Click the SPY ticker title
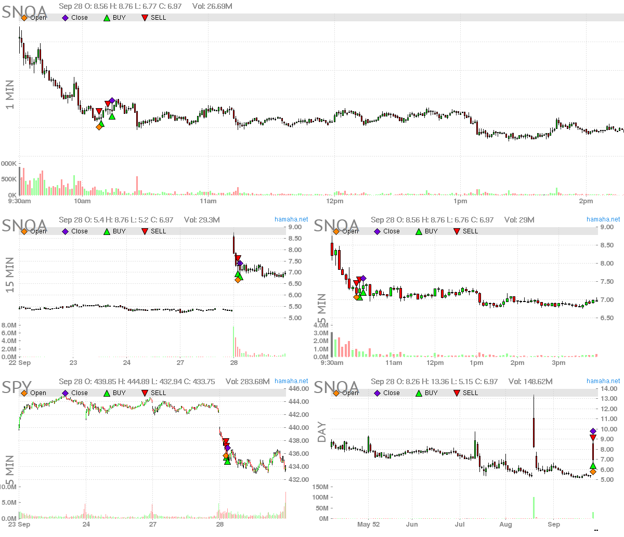Viewport: 624px width, 537px height. [17, 387]
